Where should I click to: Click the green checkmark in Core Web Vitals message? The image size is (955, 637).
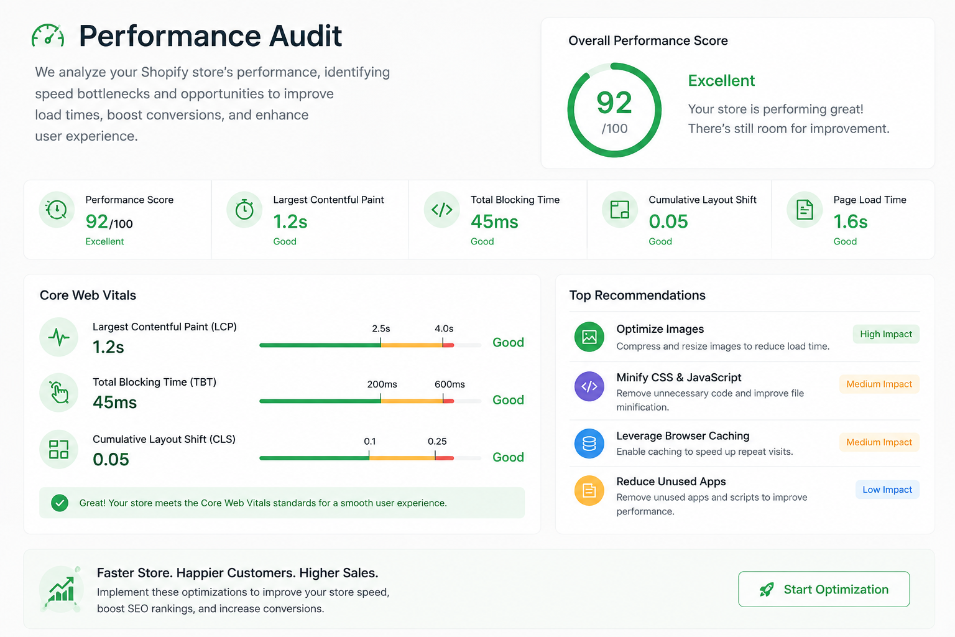pos(60,503)
